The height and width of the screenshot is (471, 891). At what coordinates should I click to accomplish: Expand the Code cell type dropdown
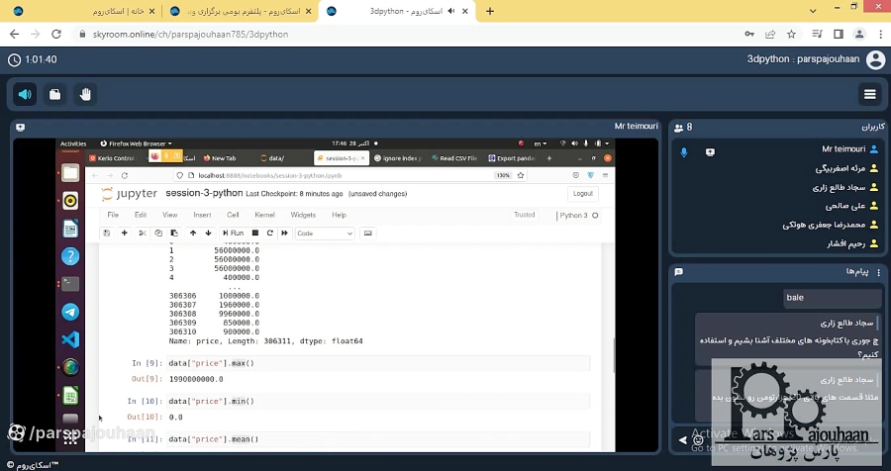325,234
